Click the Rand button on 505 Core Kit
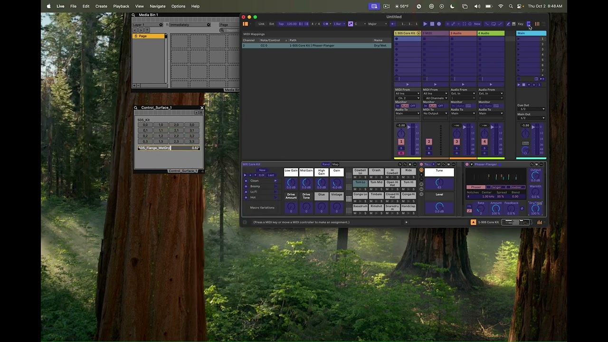 326,164
